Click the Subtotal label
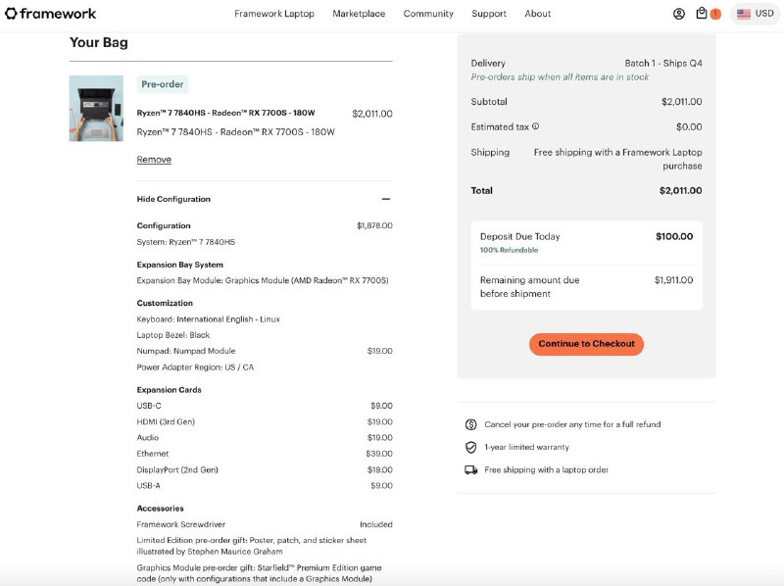This screenshot has height=586, width=784. coord(489,102)
